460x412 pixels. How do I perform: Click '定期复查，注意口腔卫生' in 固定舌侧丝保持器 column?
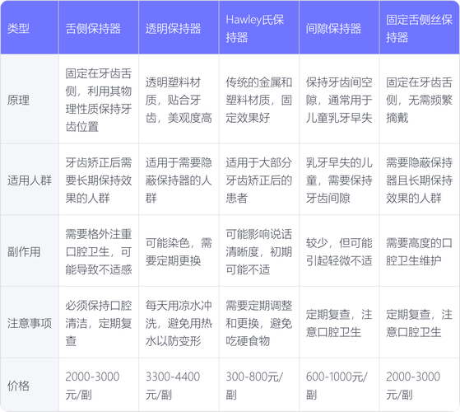419,322
